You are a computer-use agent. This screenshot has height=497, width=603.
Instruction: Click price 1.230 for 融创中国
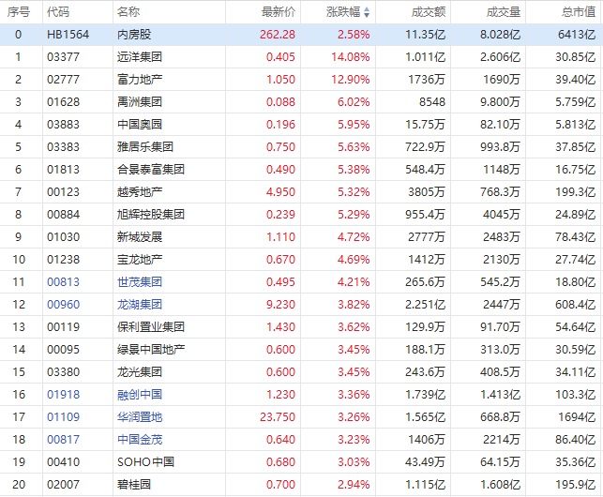pos(280,394)
